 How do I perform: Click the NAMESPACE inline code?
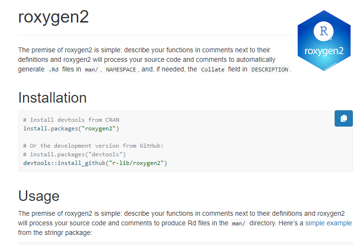click(121, 70)
